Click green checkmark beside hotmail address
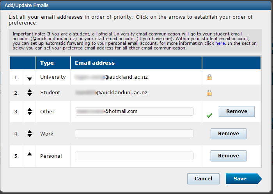 209,115
